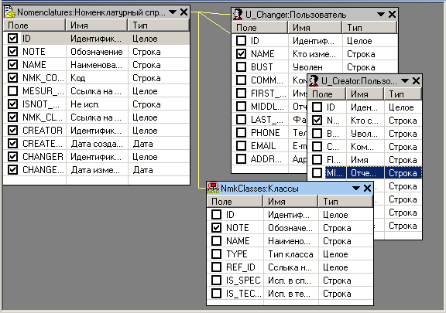Close the NmkClasses table window
Viewport: 446px width, 313px height.
click(367, 188)
